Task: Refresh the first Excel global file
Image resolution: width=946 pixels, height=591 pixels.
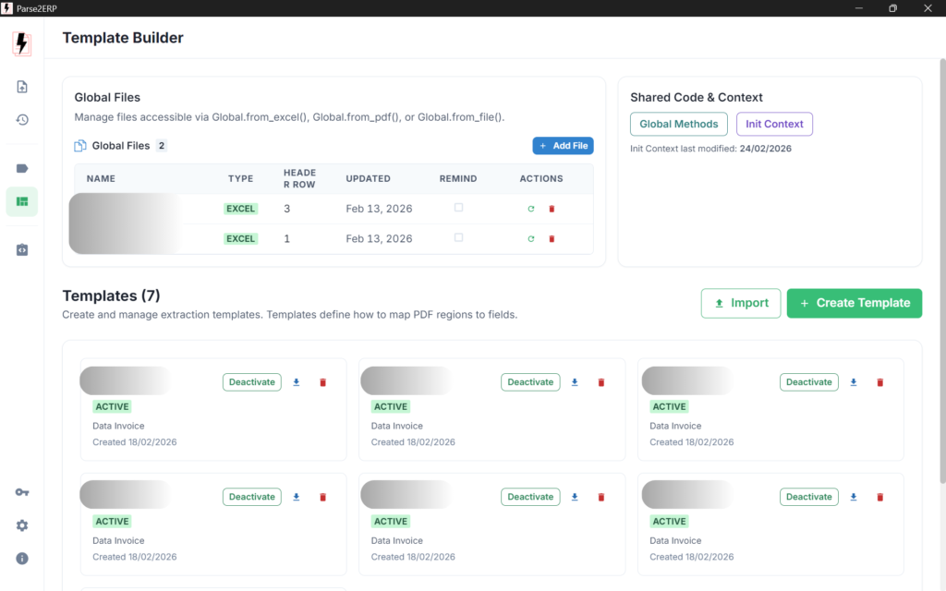Action: tap(530, 210)
